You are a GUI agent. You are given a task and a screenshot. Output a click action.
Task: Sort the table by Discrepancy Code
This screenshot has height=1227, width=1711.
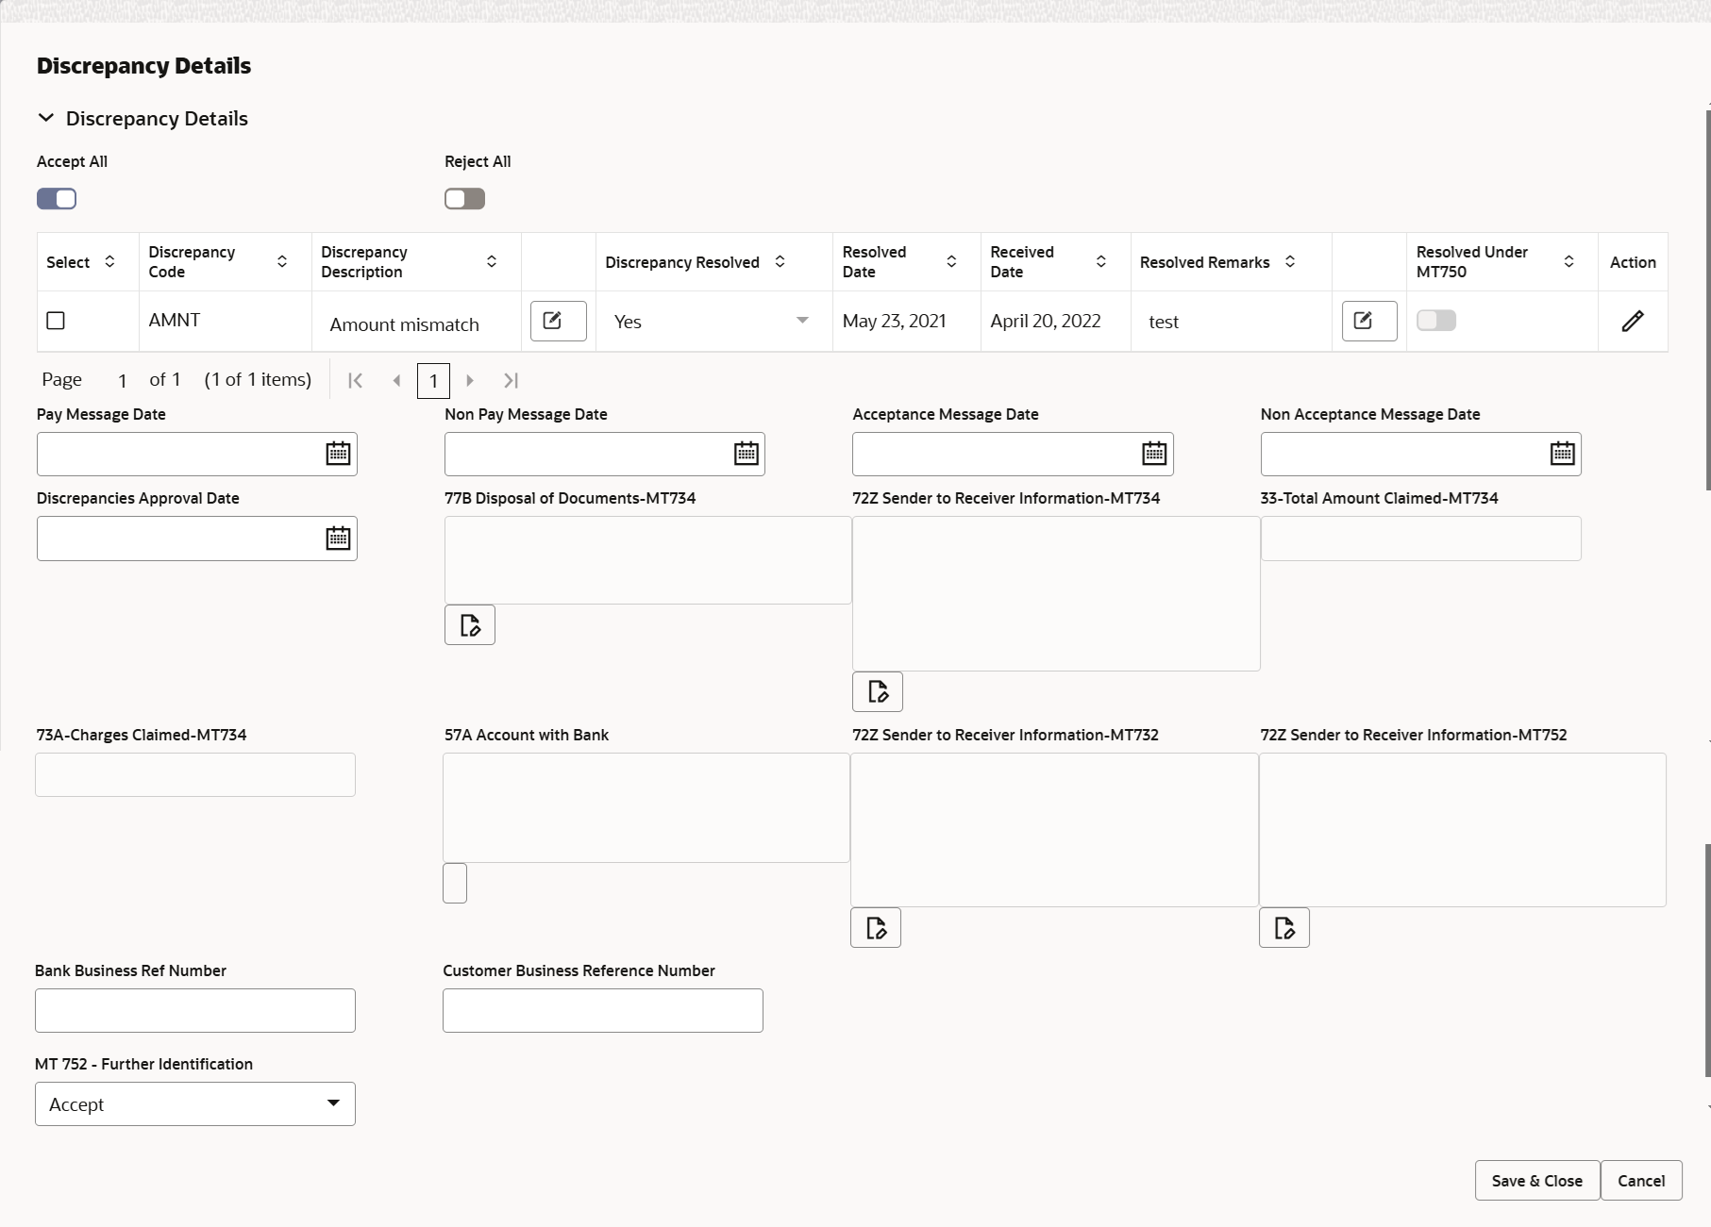coord(281,261)
